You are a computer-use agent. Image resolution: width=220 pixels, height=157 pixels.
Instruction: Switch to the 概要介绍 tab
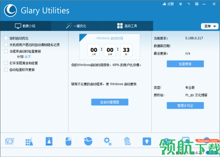point(25,26)
